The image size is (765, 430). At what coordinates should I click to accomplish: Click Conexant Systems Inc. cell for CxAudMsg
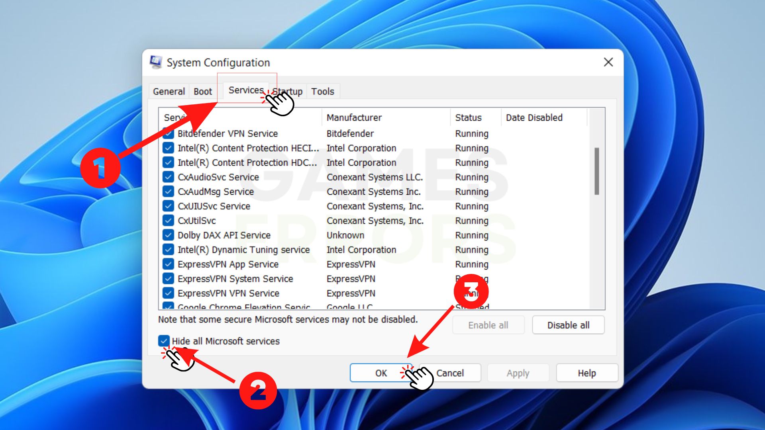click(373, 192)
